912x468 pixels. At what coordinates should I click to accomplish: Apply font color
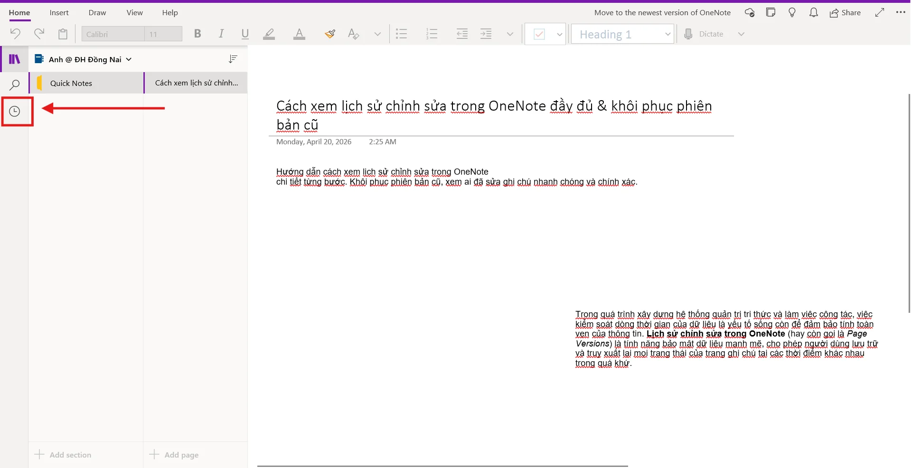(299, 34)
